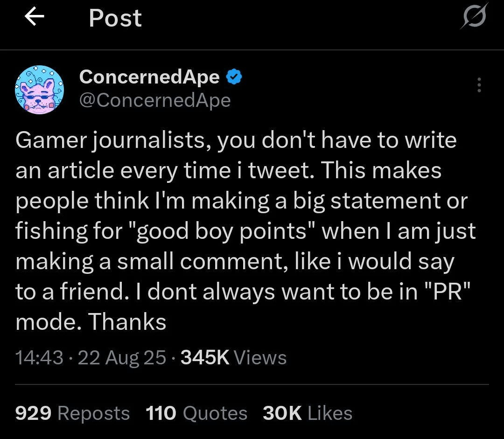Tap the ConcernedApe profile avatar
Screen dimensions: 504x439
(x=39, y=90)
